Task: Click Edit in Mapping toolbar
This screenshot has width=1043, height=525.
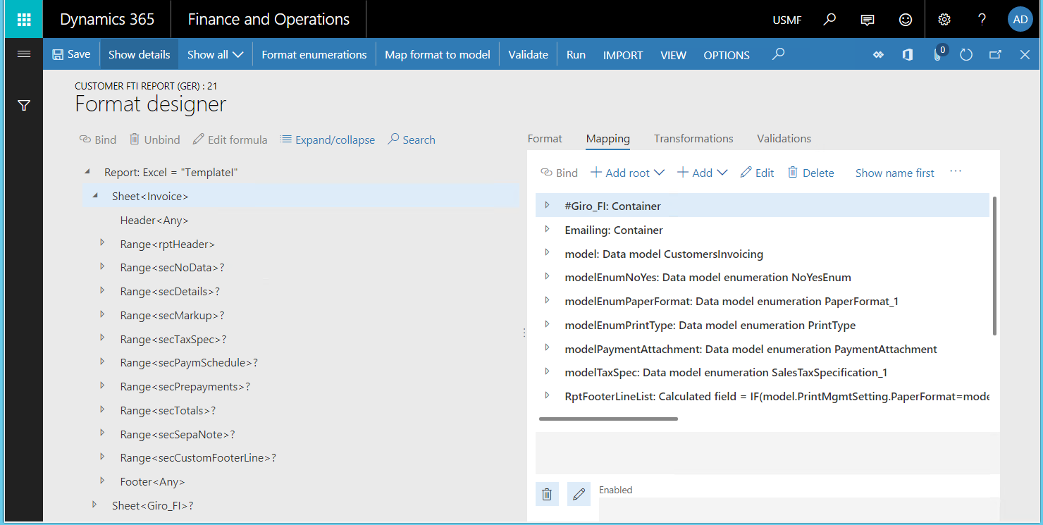Action: pos(757,173)
